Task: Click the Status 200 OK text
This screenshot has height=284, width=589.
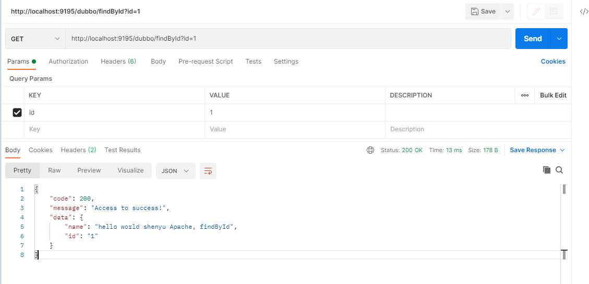Action: click(402, 150)
